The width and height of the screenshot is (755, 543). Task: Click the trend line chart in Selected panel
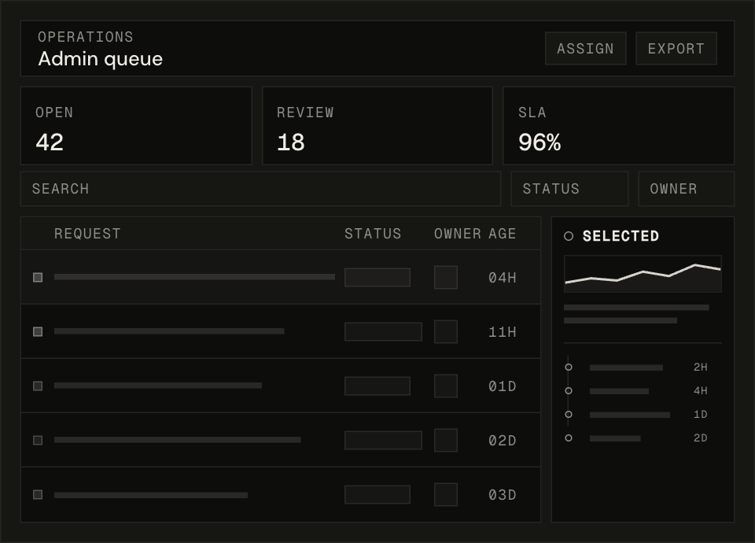(643, 274)
